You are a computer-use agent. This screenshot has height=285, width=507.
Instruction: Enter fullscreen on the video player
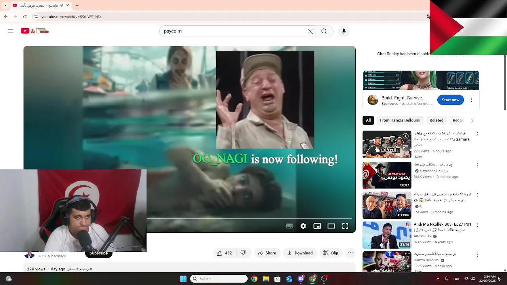[x=345, y=226]
